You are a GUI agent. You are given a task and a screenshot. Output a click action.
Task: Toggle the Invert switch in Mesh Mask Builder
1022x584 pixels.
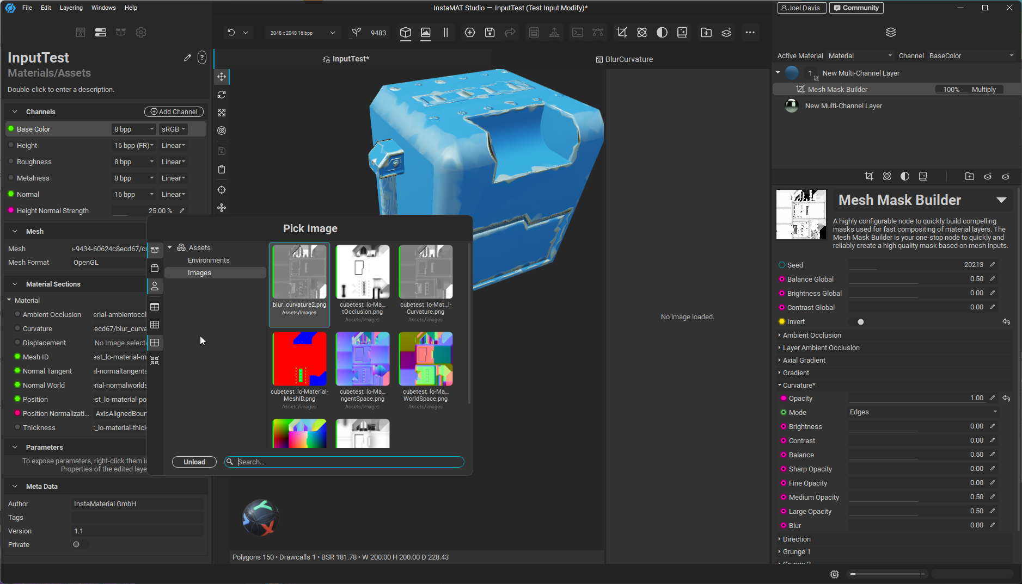pos(858,322)
